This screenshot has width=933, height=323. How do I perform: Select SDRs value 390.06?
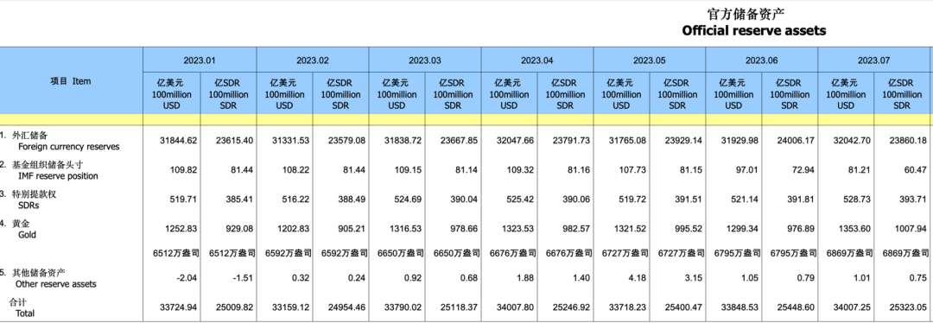[577, 199]
